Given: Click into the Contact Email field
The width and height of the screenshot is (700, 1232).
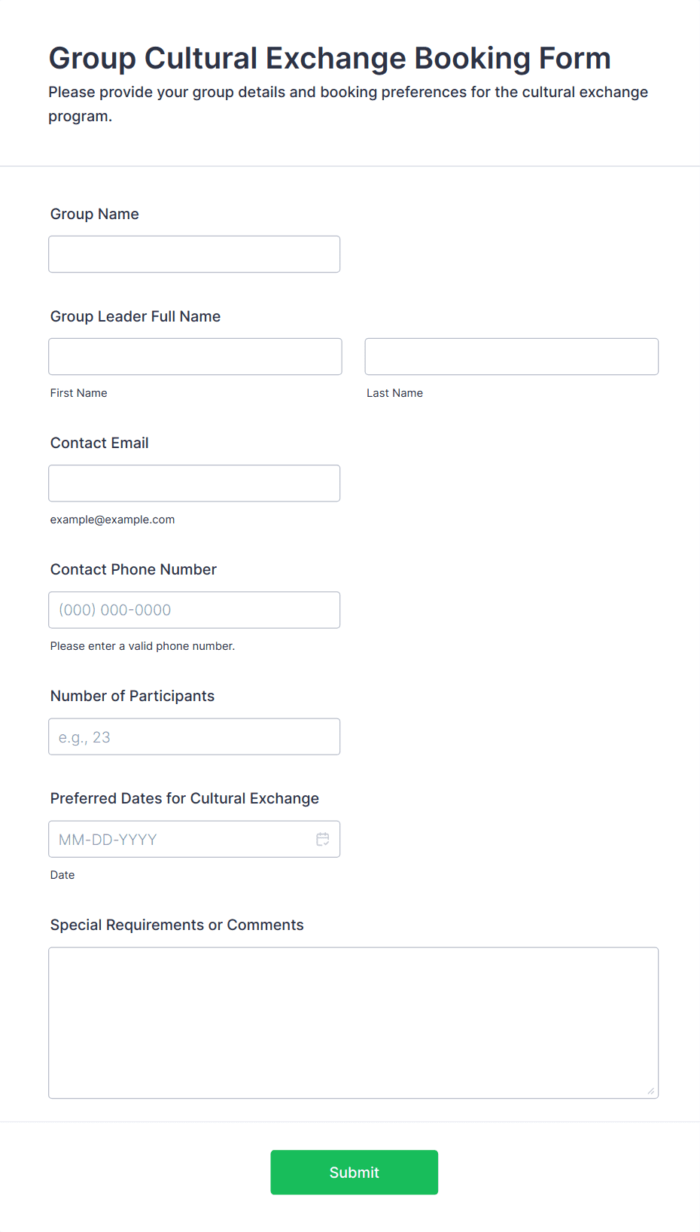Looking at the screenshot, I should coord(194,483).
